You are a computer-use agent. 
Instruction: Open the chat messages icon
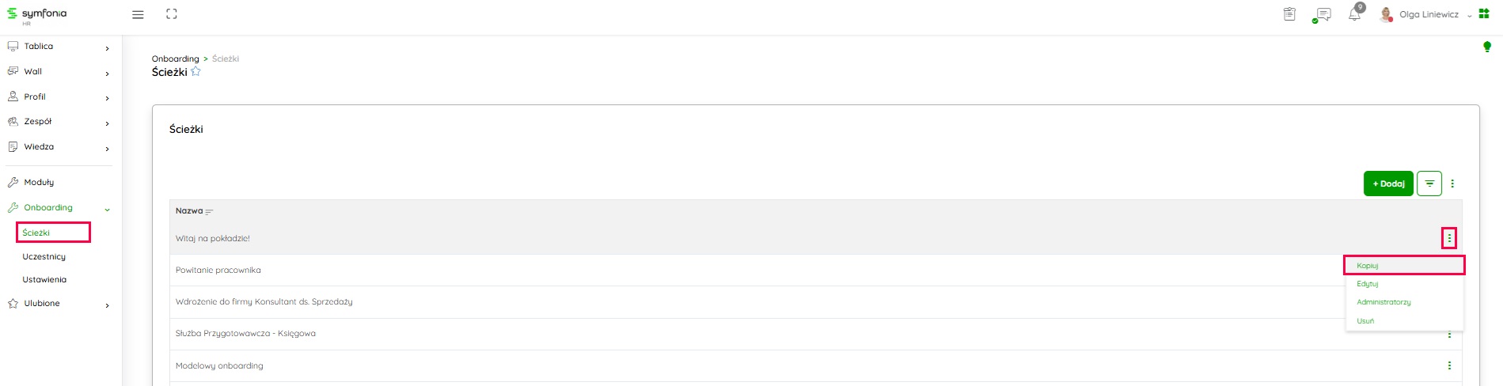(1322, 14)
